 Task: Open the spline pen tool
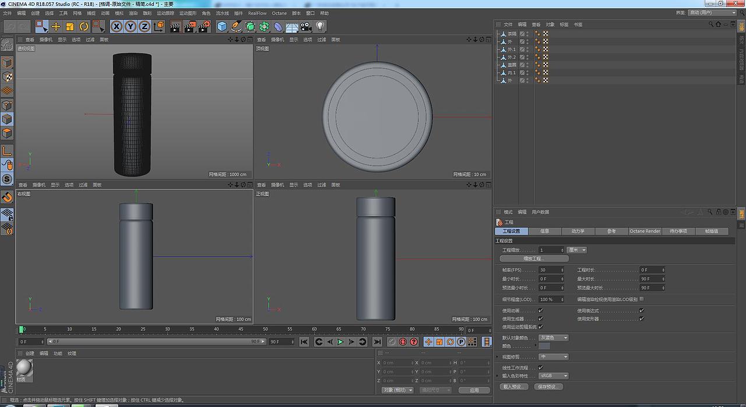[x=236, y=26]
